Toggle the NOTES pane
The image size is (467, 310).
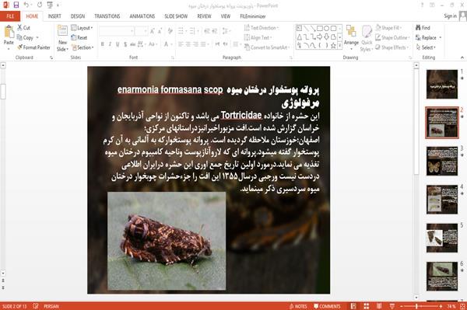tap(298, 306)
